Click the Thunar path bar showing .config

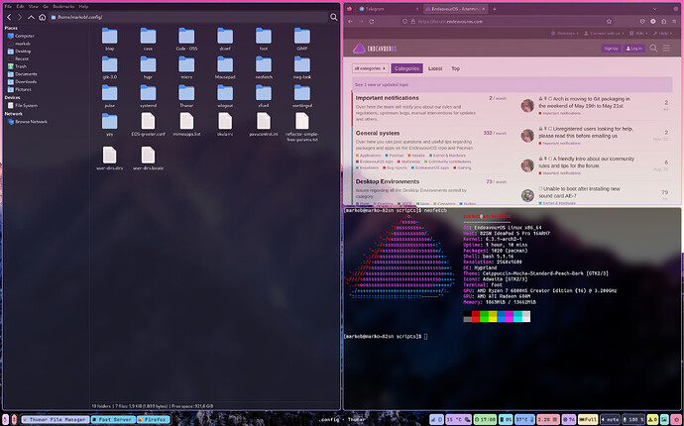click(188, 17)
